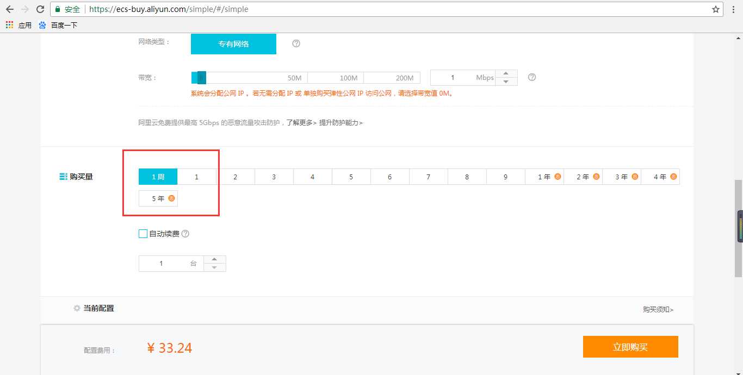Screen dimensions: 743x375
Task: Set bandwidth slider to 100M mark
Action: (x=348, y=78)
